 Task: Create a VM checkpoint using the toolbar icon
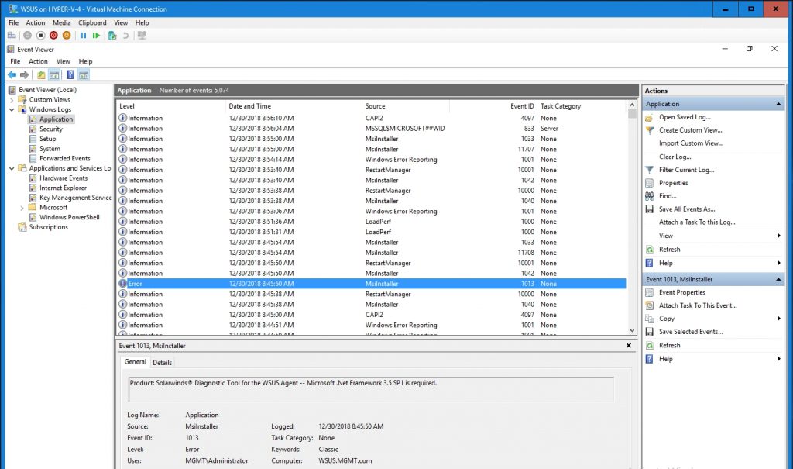tap(112, 36)
